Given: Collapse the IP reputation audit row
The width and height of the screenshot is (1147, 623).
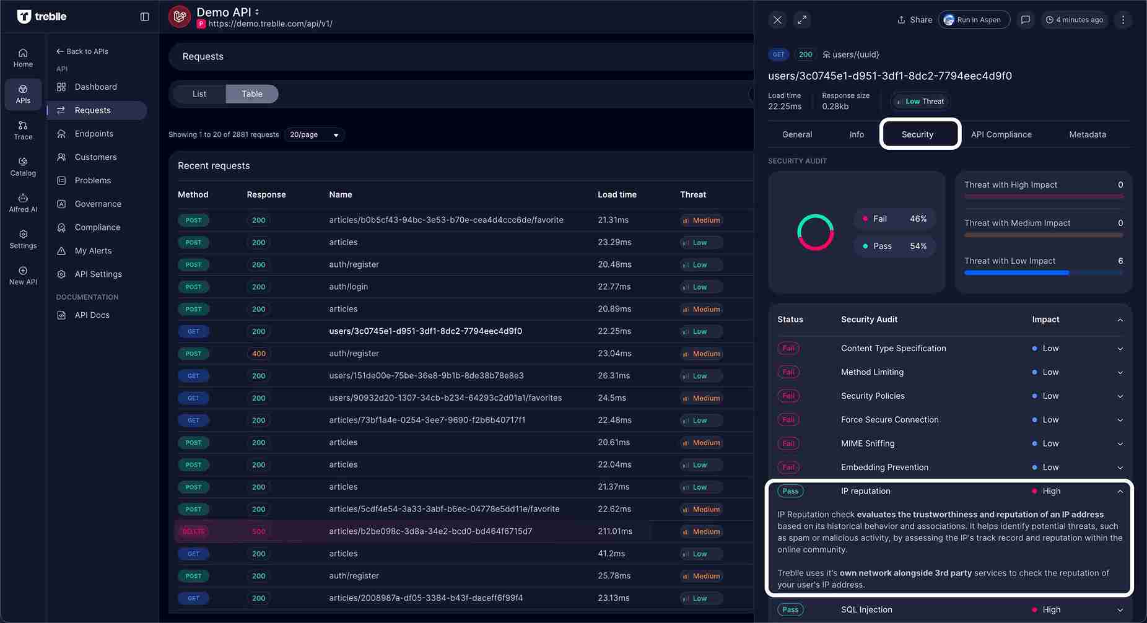Looking at the screenshot, I should pos(1120,491).
